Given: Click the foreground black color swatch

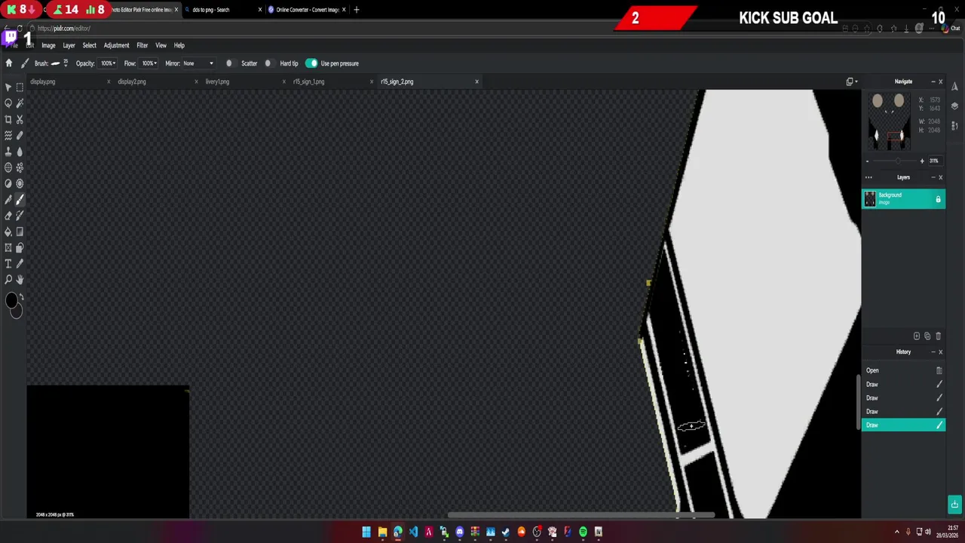Looking at the screenshot, I should point(11,301).
